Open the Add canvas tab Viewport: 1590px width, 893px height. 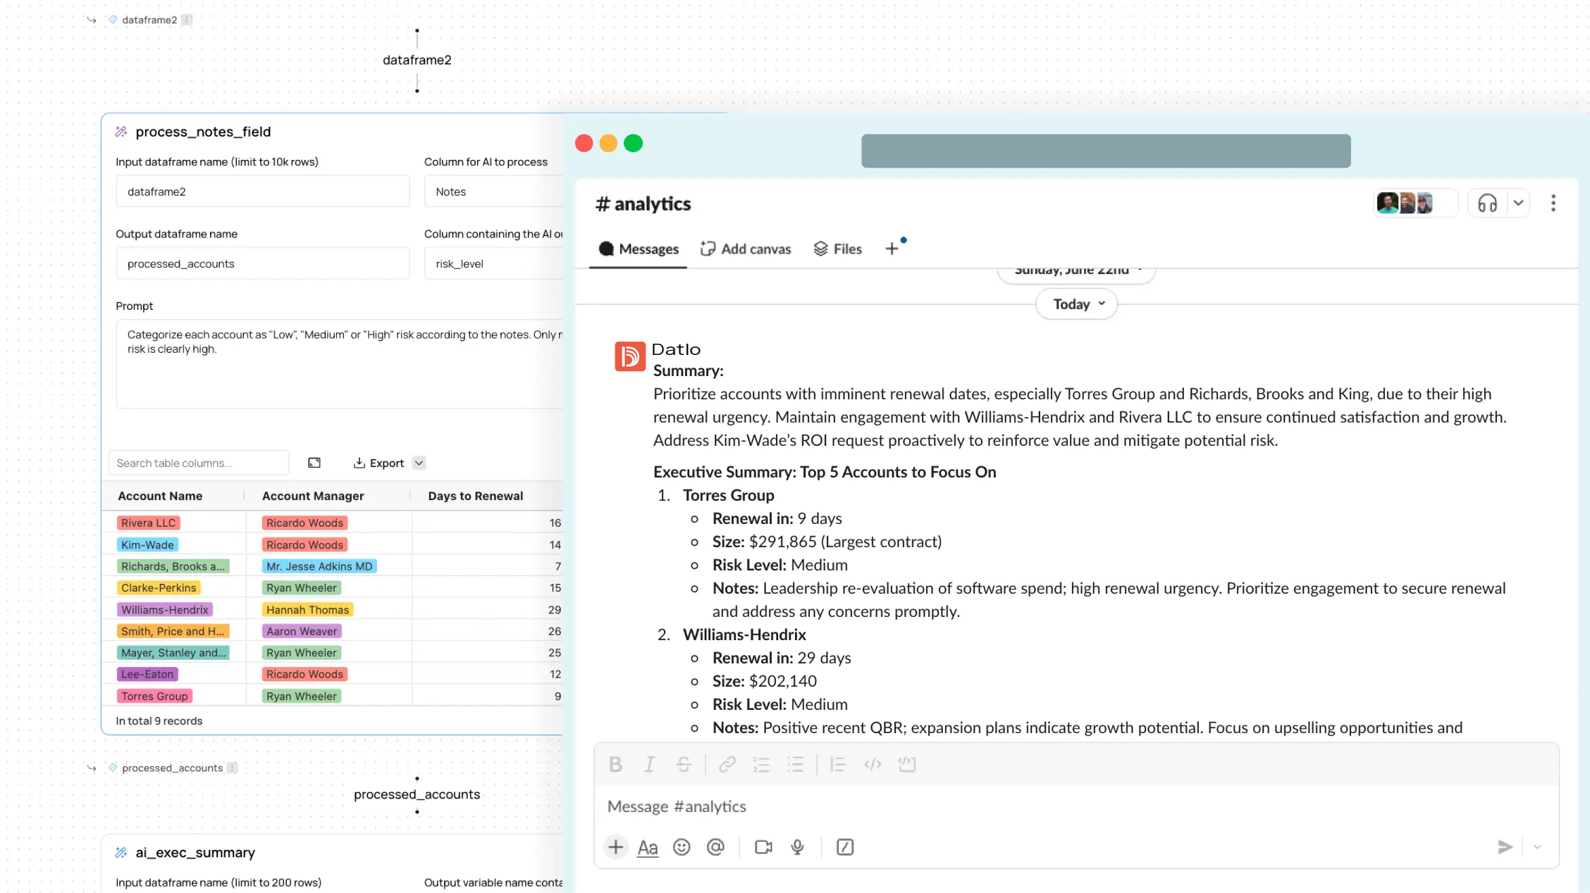coord(746,249)
